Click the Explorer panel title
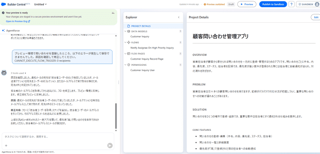 (132, 17)
